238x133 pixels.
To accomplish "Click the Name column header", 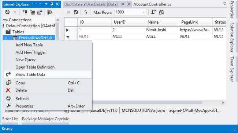I will tap(162, 22).
